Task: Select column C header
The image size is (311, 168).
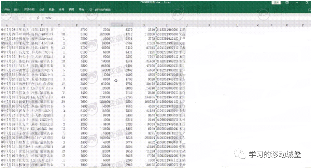Action: [x=42, y=25]
